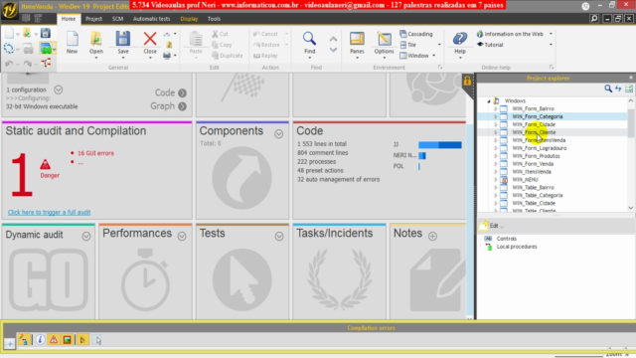636x358 pixels.
Task: Click the Help question mark icon
Action: [459, 39]
